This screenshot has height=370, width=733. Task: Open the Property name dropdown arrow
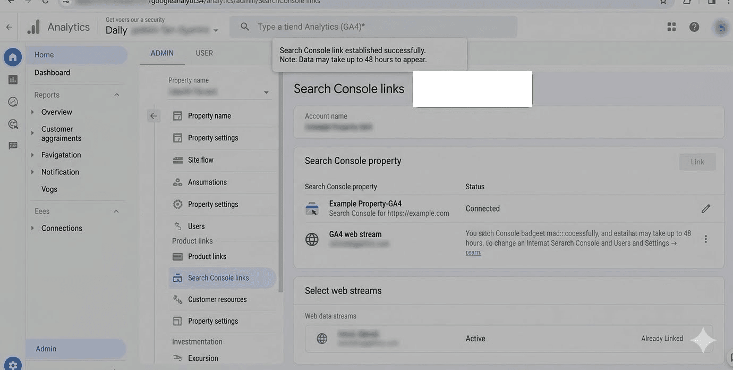[266, 93]
